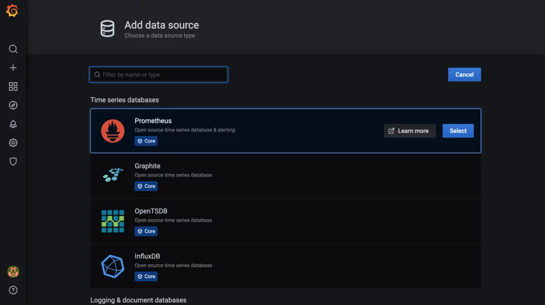Open Learn more for Prometheus
The width and height of the screenshot is (545, 305).
(x=410, y=131)
